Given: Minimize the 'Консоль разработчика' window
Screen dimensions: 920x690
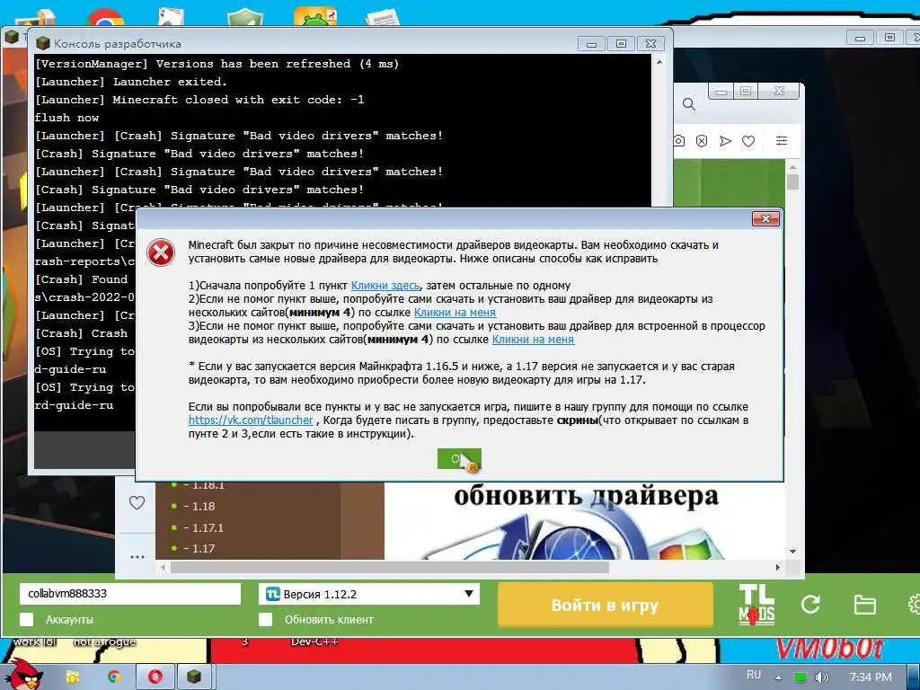Looking at the screenshot, I should 591,44.
